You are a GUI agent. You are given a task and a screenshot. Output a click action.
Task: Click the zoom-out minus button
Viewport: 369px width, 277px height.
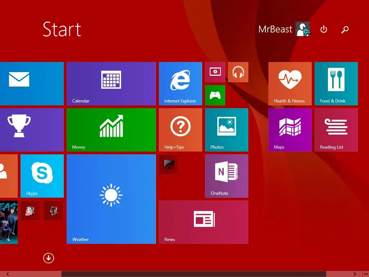366,274
